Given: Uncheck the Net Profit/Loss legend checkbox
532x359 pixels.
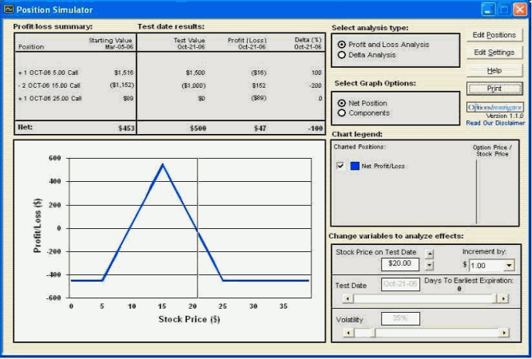Looking at the screenshot, I should coord(340,166).
